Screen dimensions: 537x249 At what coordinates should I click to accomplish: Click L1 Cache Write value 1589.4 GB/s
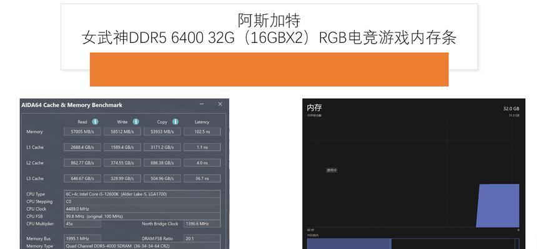pos(122,147)
